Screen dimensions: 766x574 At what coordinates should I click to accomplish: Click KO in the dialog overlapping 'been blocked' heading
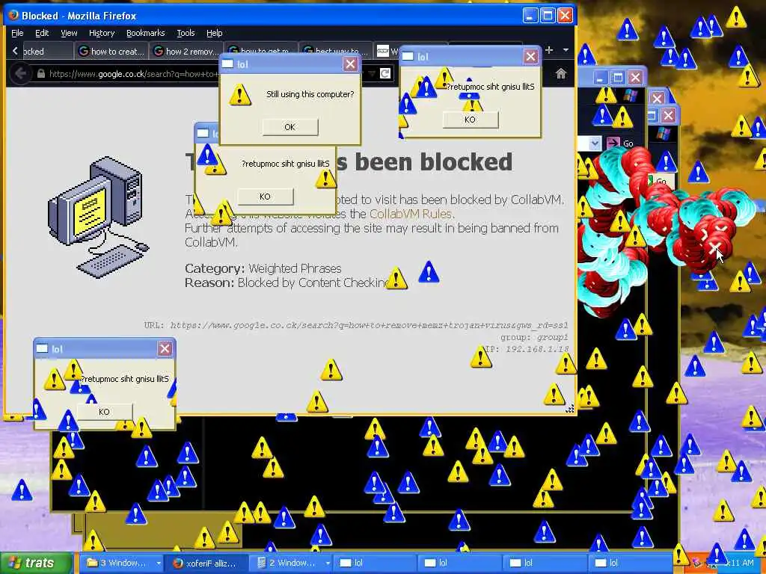tap(266, 197)
